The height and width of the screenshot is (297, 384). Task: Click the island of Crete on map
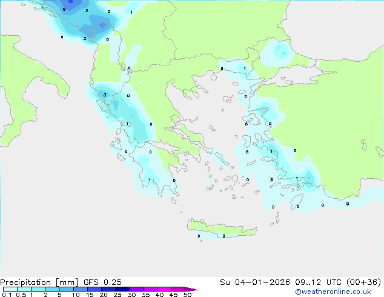tap(222, 229)
